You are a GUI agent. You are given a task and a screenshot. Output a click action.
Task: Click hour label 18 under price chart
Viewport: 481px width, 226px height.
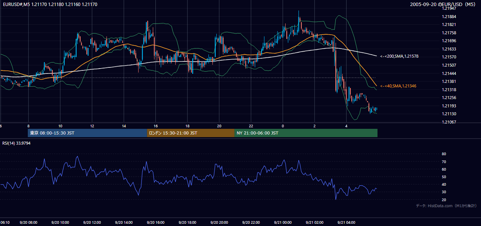[x=187, y=126]
